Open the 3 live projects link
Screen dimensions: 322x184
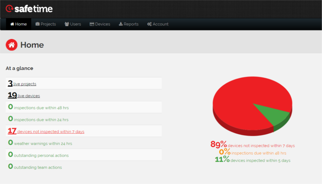[22, 84]
